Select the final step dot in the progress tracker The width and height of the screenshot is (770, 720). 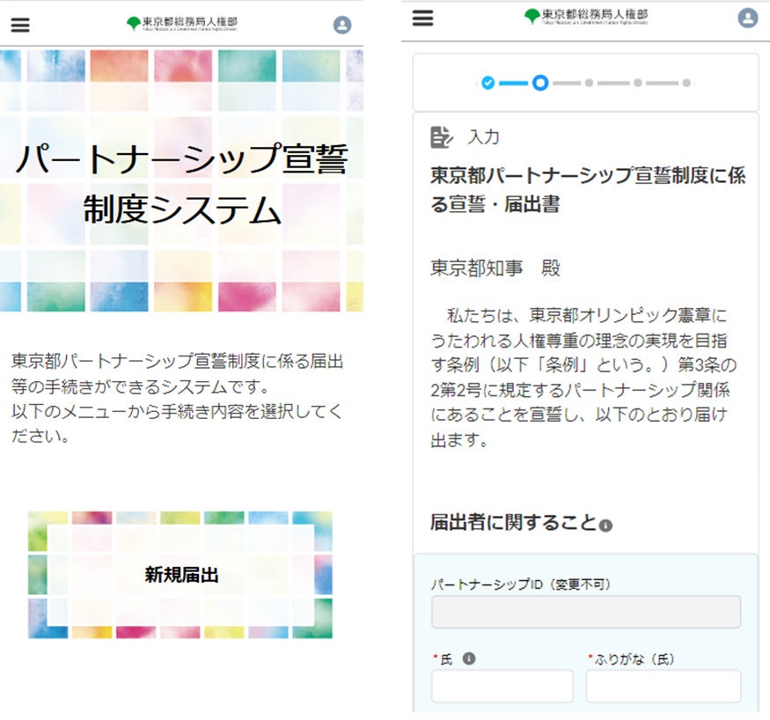(685, 83)
